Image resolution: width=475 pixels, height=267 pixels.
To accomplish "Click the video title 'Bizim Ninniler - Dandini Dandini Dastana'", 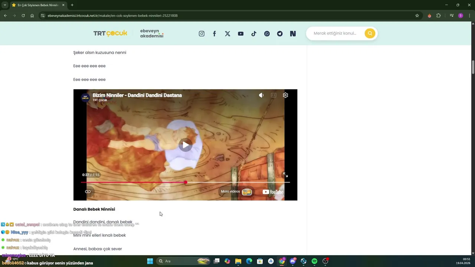I will click(x=137, y=95).
